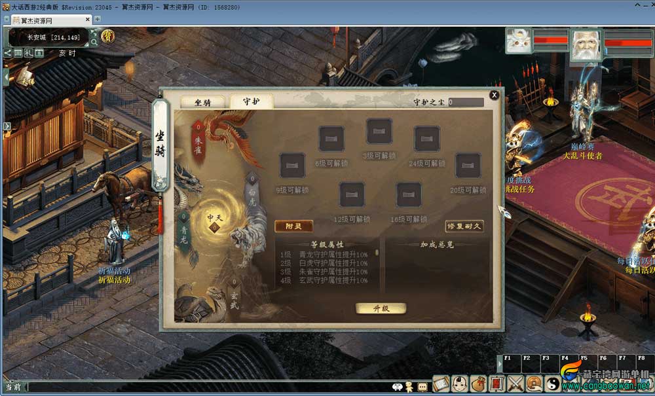
Task: Click the F1 hotkey slot
Action: point(512,363)
